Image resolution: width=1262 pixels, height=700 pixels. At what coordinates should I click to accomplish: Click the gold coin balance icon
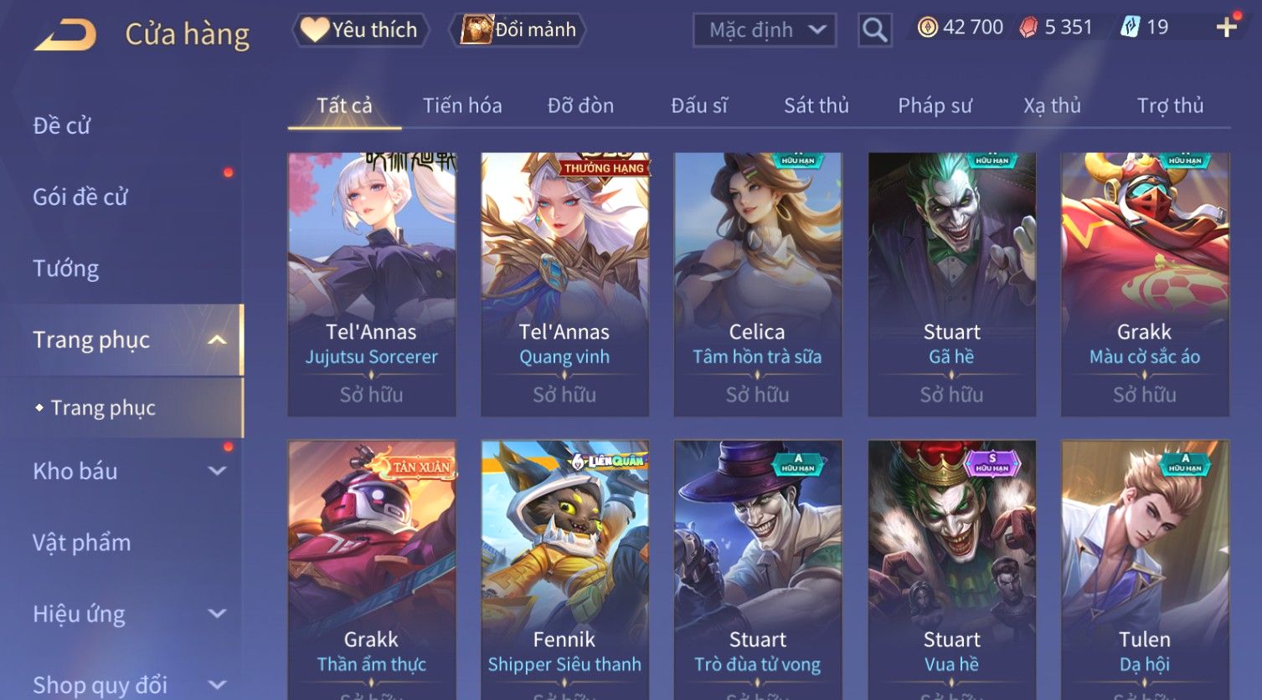tap(927, 28)
